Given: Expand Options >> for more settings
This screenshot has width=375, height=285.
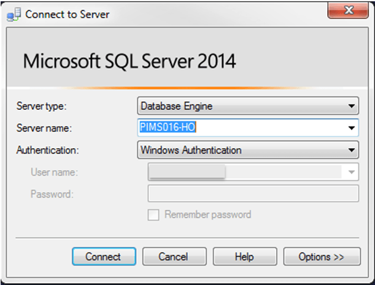Looking at the screenshot, I should pyautogui.click(x=322, y=257).
